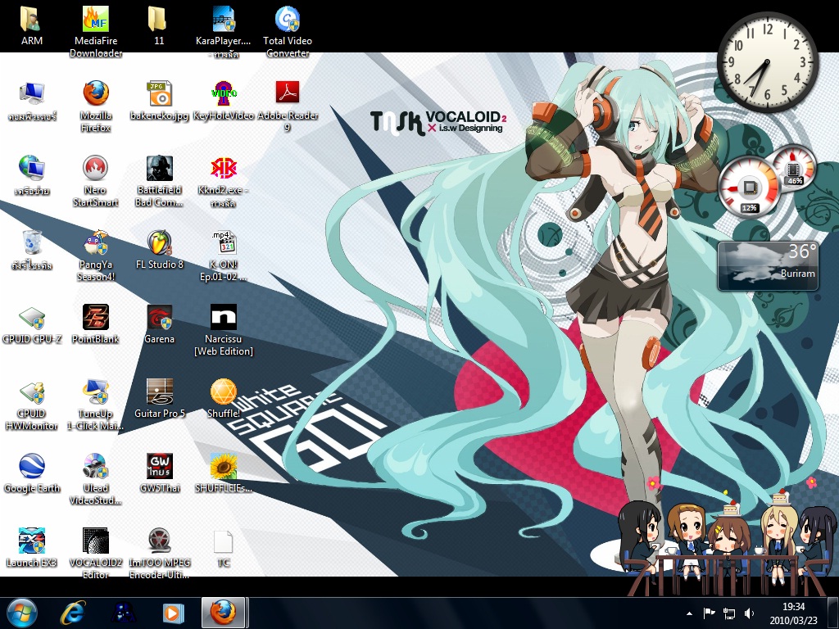Open the Kknd2.exe shortcut
Image resolution: width=839 pixels, height=629 pixels.
tap(223, 182)
